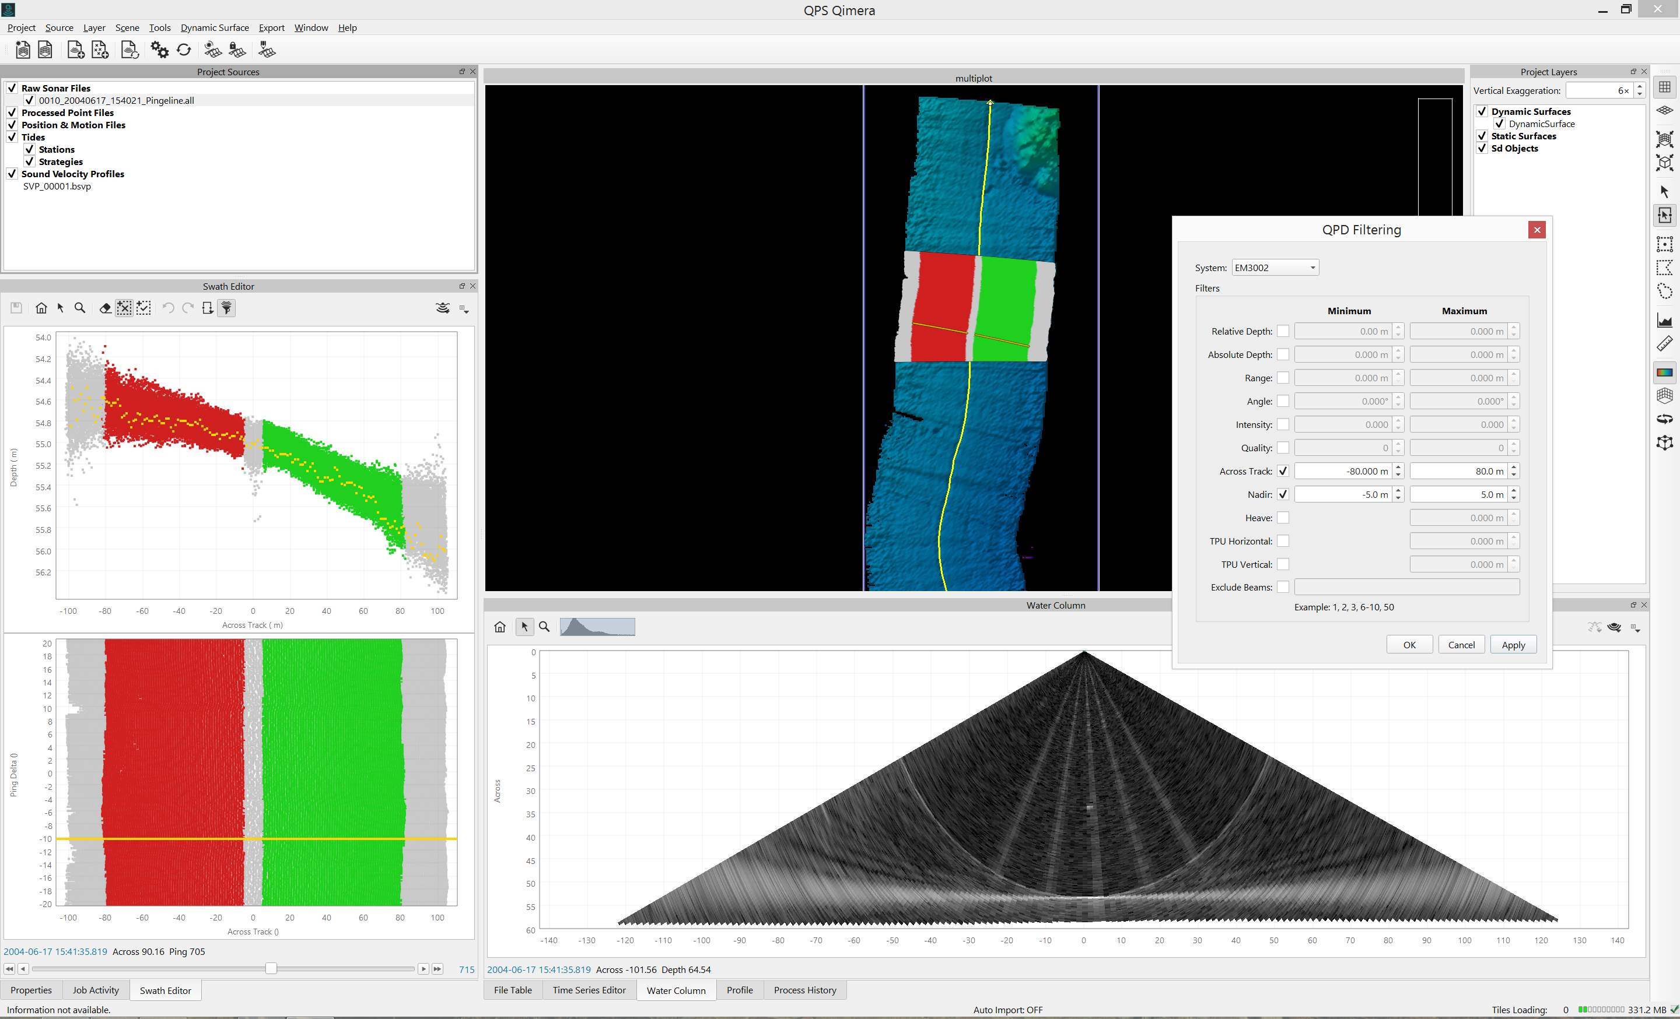The width and height of the screenshot is (1680, 1019).
Task: Switch to the Time Series Editor tab
Action: coord(589,990)
